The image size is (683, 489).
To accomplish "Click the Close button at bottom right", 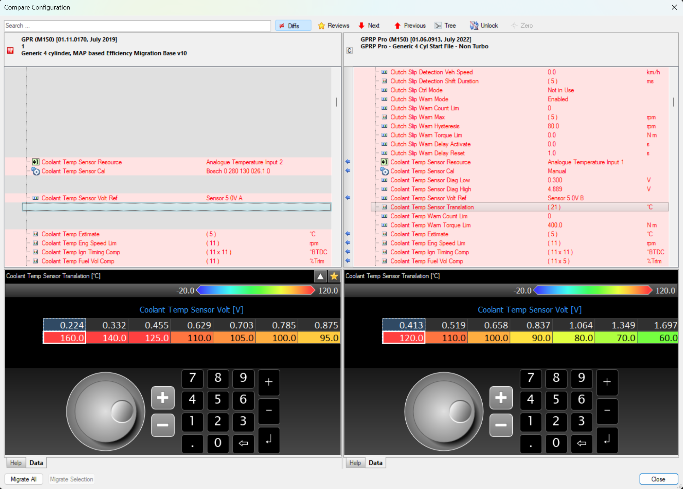I will coord(658,479).
